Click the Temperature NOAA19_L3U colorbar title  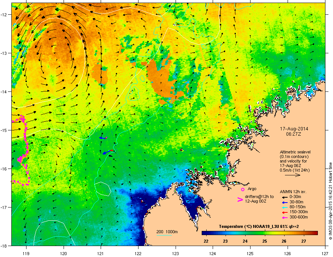pos(259,227)
